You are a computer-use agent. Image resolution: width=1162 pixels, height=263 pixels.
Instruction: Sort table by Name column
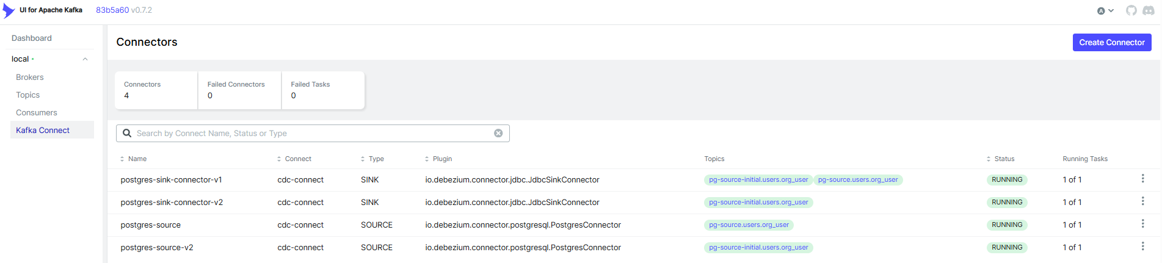pyautogui.click(x=134, y=159)
